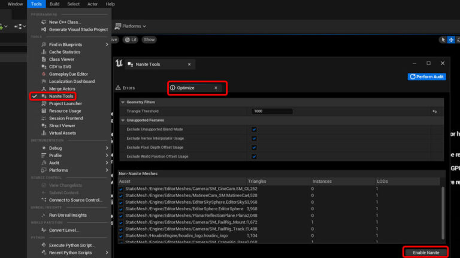
Task: Click the translate gizmo icon in viewport
Action: [451, 39]
